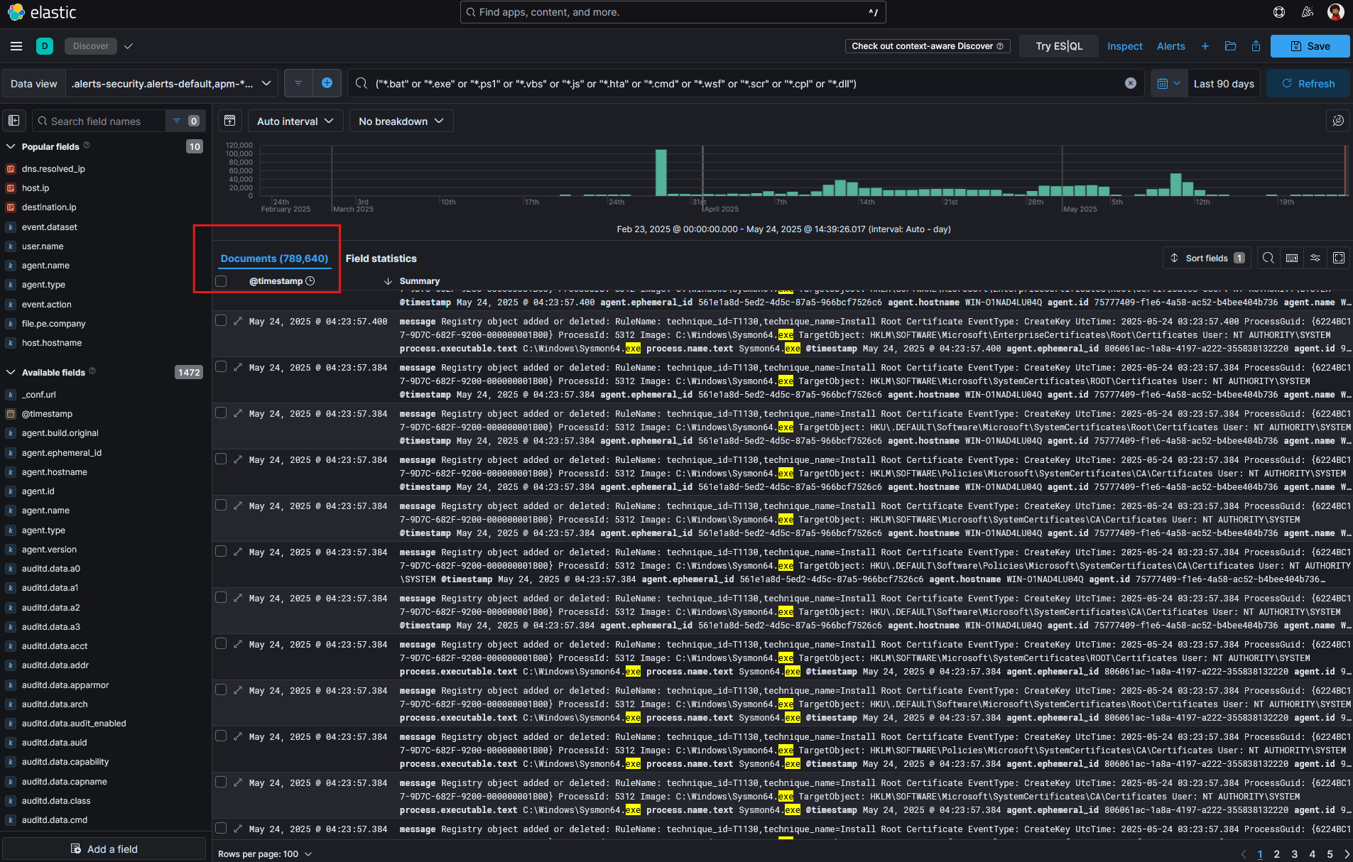Open the calendar quick date menu
Viewport: 1353px width, 862px height.
click(1168, 83)
